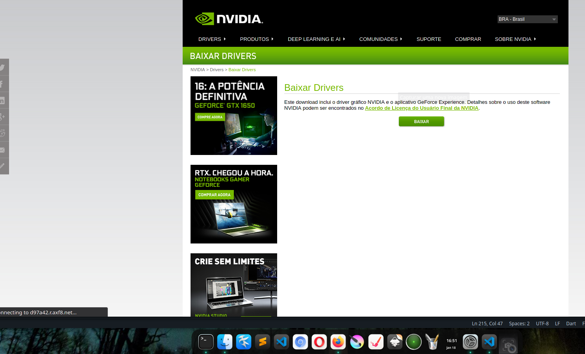This screenshot has width=585, height=354.
Task: Open the GeForce GTX 1650 ad banner
Action: 234,116
